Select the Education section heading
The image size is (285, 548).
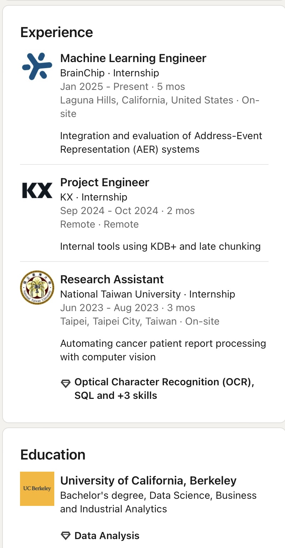53,455
